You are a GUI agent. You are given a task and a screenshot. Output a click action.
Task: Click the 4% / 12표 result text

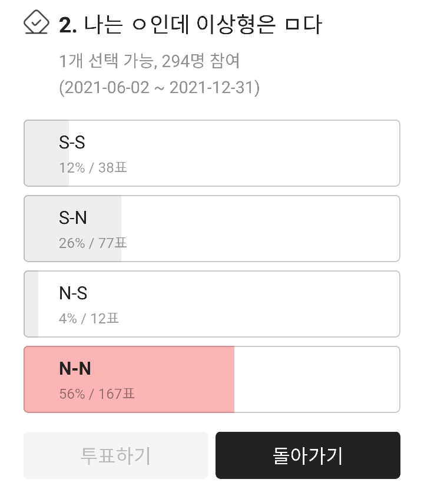click(89, 318)
